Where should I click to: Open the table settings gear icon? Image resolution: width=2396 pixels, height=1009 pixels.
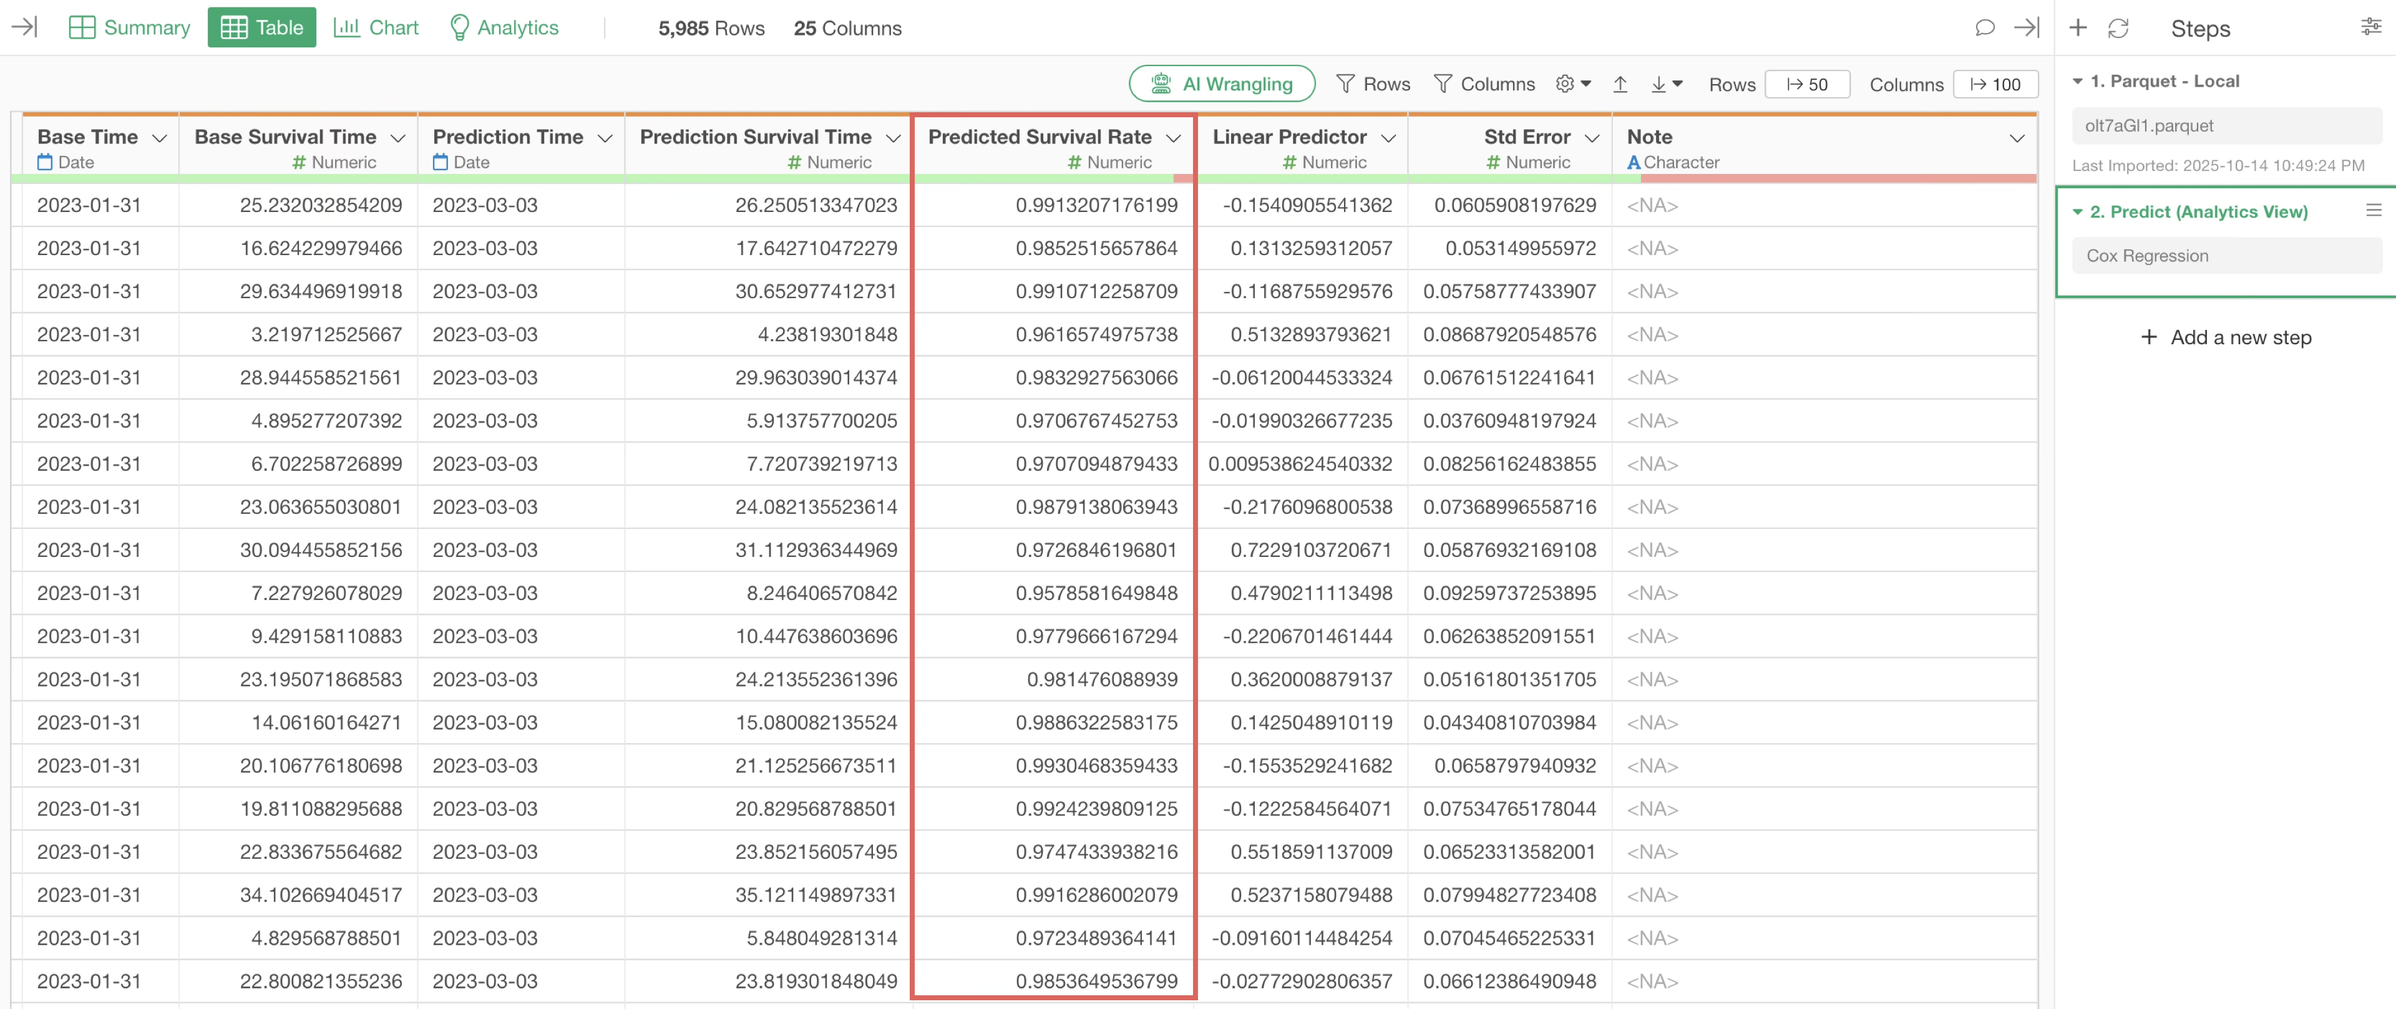click(1572, 84)
